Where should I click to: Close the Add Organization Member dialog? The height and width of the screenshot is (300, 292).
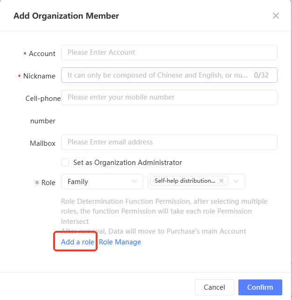[276, 16]
